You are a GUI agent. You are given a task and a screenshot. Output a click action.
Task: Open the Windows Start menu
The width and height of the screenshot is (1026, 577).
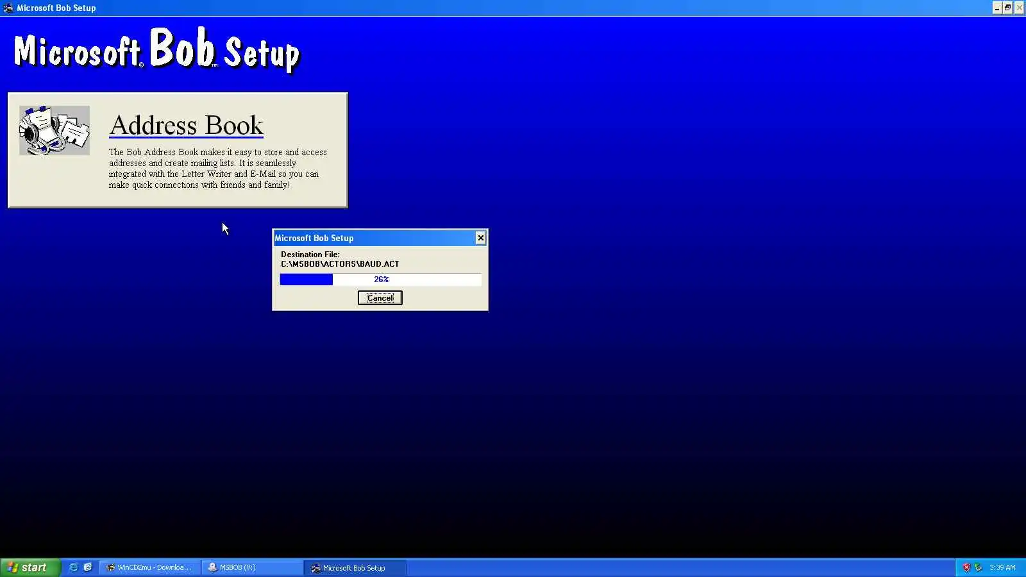tap(30, 567)
